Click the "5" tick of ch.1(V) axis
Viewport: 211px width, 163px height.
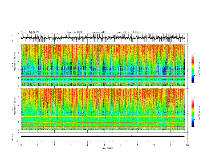coord(18,34)
